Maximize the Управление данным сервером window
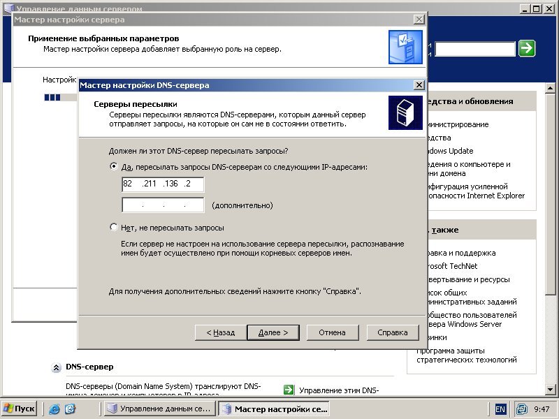Image resolution: width=559 pixels, height=419 pixels. click(536, 9)
